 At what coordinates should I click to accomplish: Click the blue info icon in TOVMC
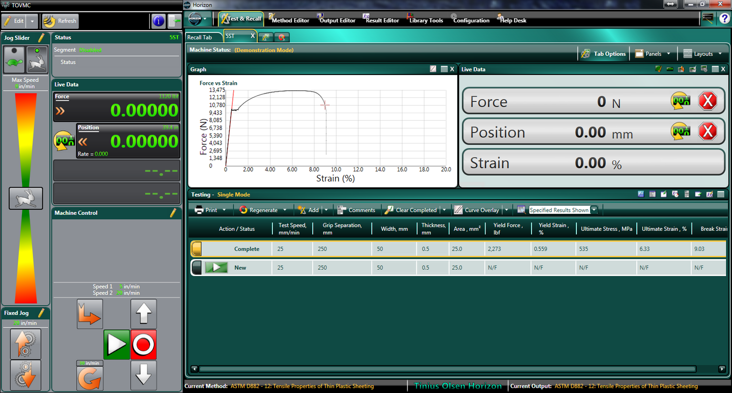coord(158,21)
